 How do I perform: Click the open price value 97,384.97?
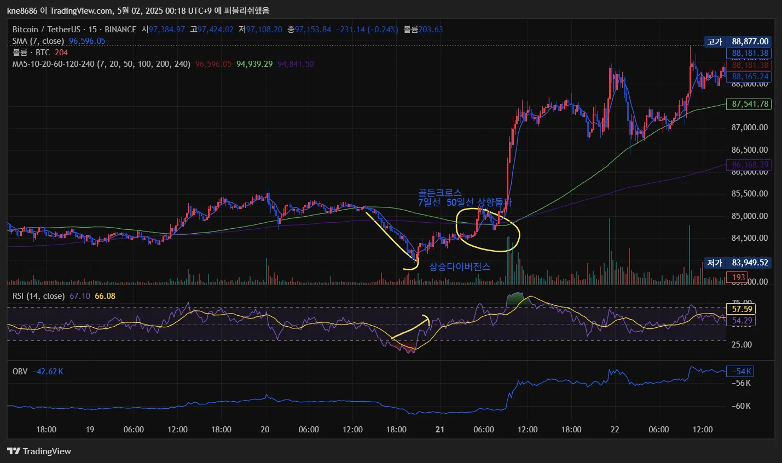tap(167, 30)
